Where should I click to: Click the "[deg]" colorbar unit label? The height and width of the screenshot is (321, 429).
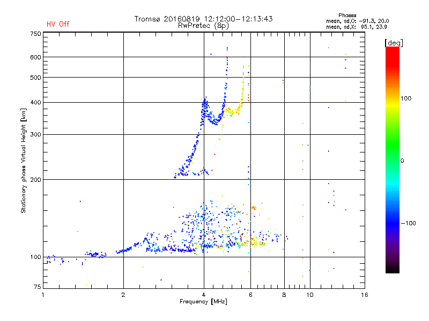[394, 43]
